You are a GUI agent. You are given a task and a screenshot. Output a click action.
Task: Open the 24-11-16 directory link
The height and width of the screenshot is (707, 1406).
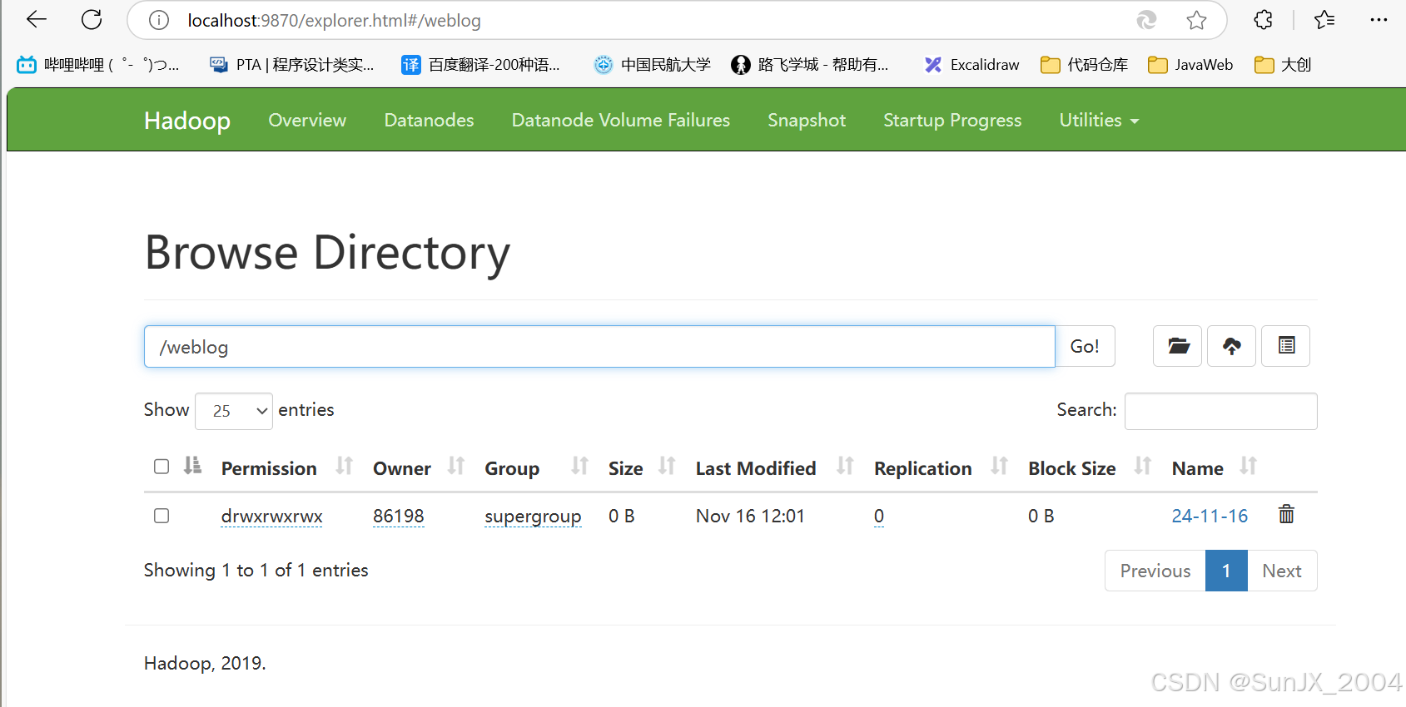pyautogui.click(x=1210, y=516)
